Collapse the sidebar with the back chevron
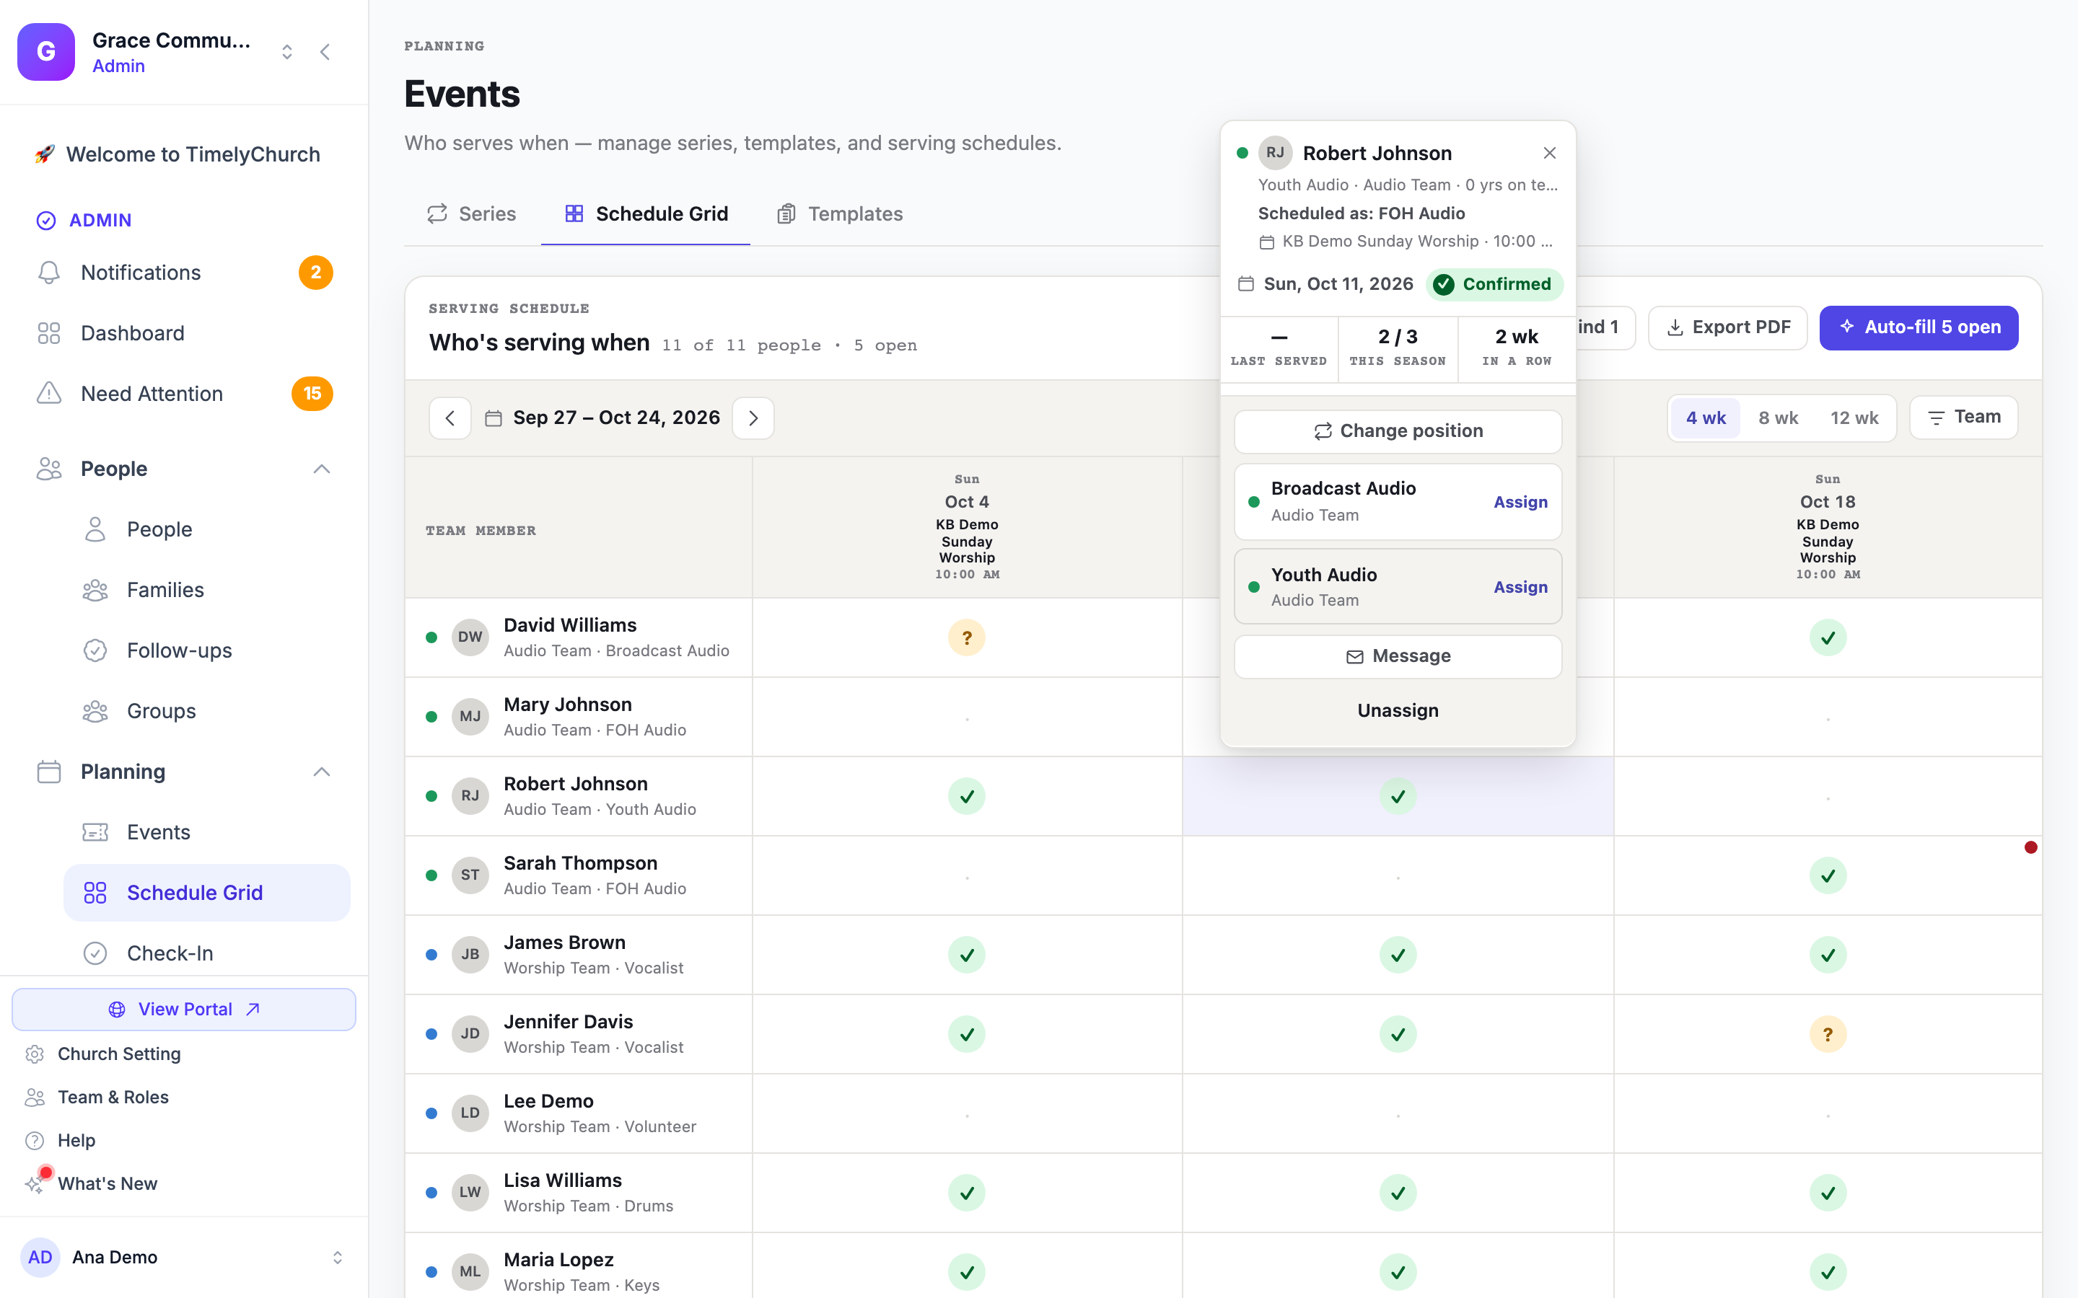 tap(325, 51)
